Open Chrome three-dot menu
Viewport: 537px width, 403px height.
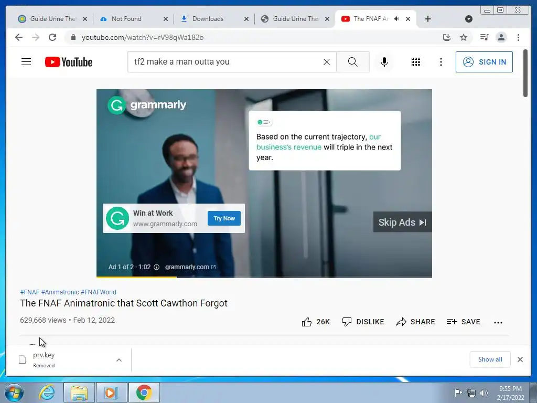(x=518, y=37)
